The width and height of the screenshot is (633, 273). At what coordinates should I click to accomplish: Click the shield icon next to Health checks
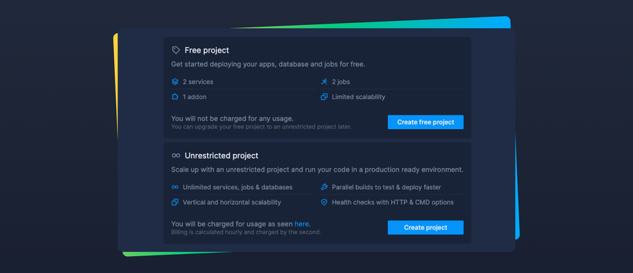(x=324, y=202)
